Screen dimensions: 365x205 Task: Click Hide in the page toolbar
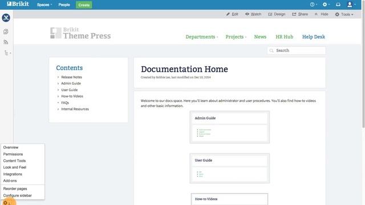point(321,14)
